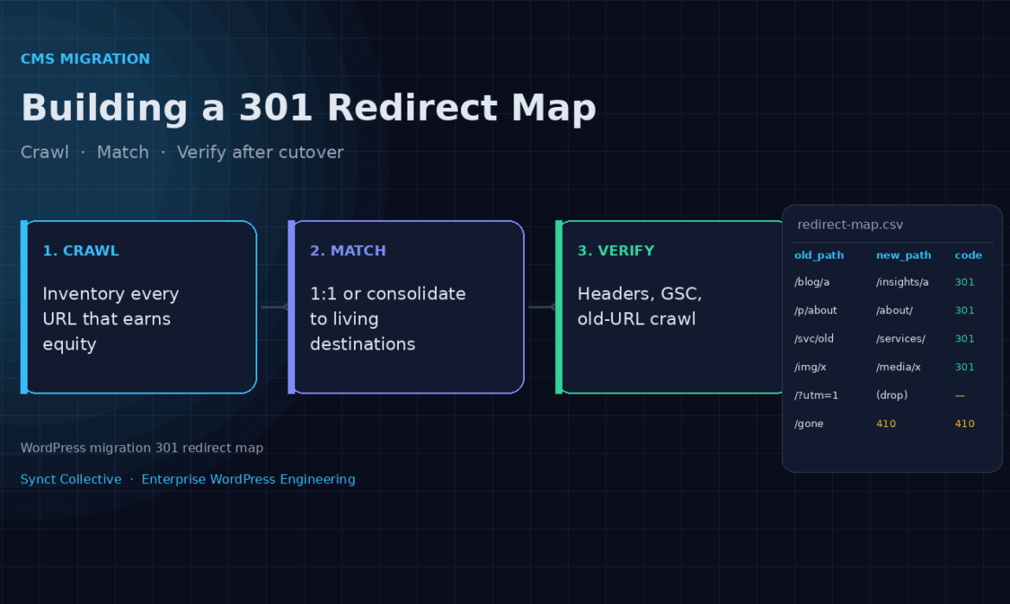Click the 301 code in /blog/a row
This screenshot has width=1010, height=604.
click(x=964, y=282)
